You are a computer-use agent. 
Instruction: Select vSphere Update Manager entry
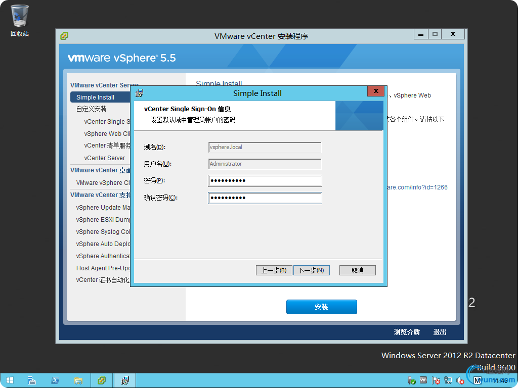click(103, 208)
